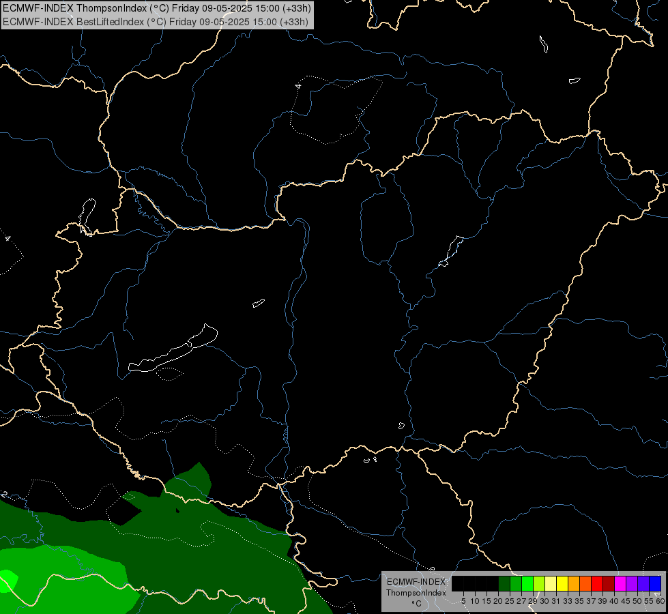Click the orange 33–35 legend swatch

click(574, 583)
